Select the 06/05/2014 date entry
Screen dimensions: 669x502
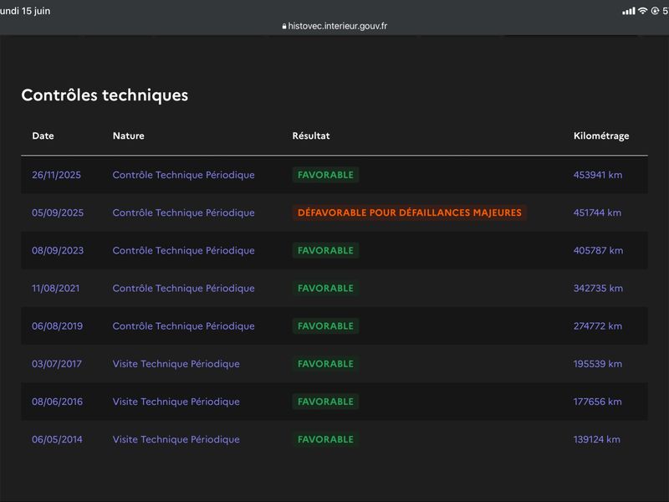pos(57,440)
